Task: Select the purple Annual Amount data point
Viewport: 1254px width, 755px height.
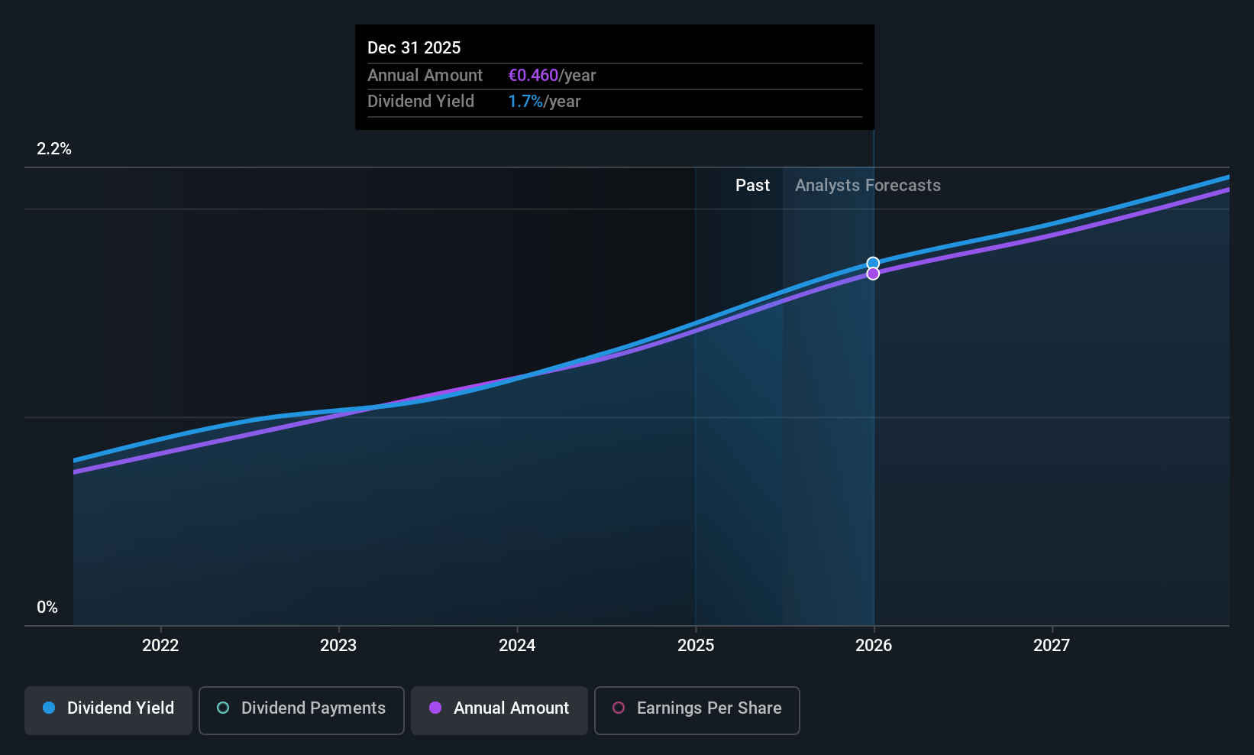Action: click(873, 274)
